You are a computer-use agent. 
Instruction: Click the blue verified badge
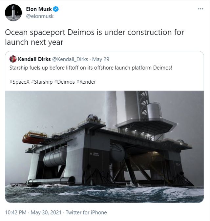point(55,10)
